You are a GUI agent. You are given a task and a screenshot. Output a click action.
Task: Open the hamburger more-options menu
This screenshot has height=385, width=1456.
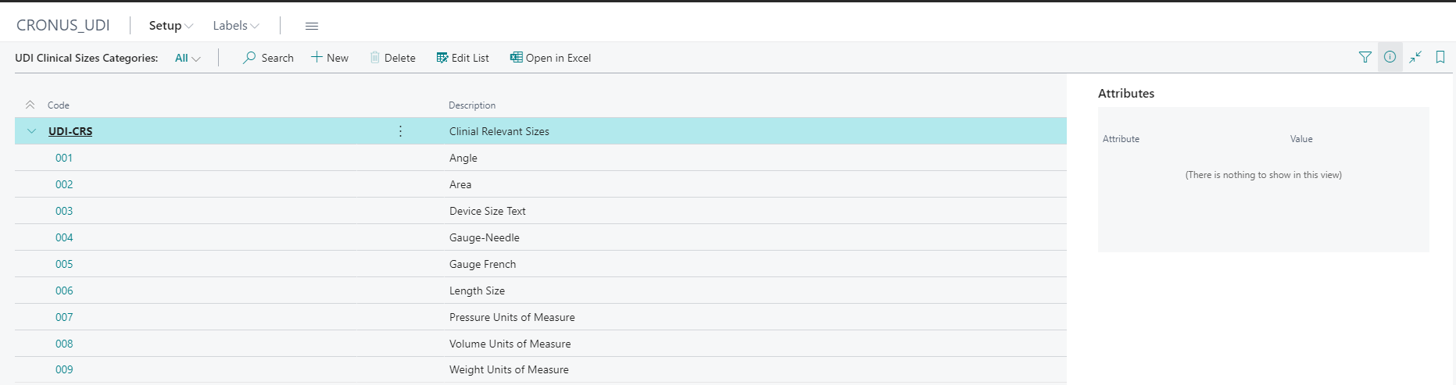312,26
